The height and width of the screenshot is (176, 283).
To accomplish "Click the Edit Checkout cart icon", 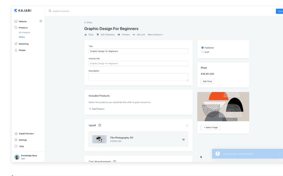I will pos(98,35).
